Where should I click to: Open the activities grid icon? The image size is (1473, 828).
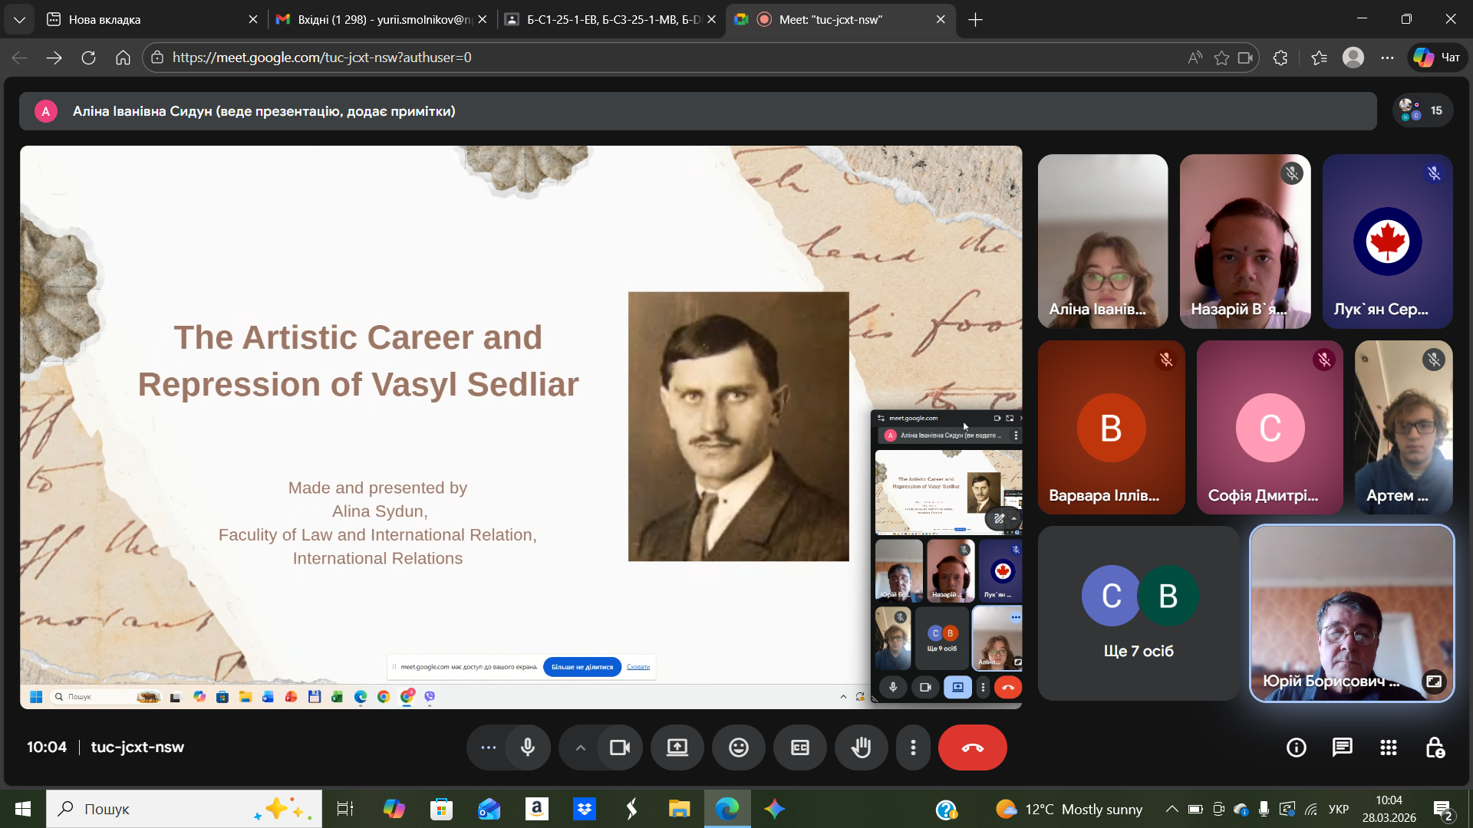[x=1388, y=747]
